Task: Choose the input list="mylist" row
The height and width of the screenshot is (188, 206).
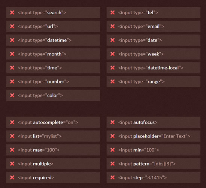Action: tap(53, 136)
